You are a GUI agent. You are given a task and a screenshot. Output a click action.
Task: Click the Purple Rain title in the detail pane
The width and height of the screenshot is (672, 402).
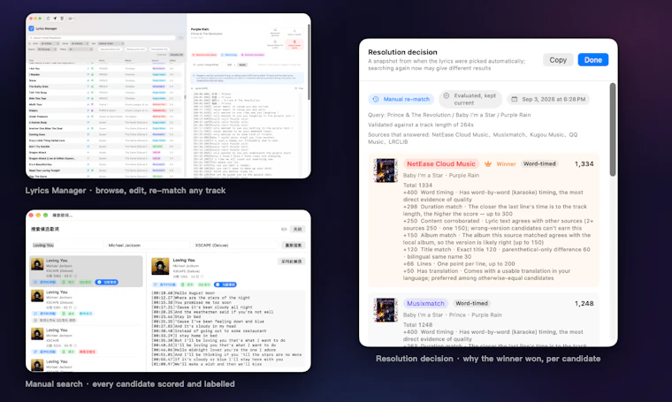[x=200, y=29]
